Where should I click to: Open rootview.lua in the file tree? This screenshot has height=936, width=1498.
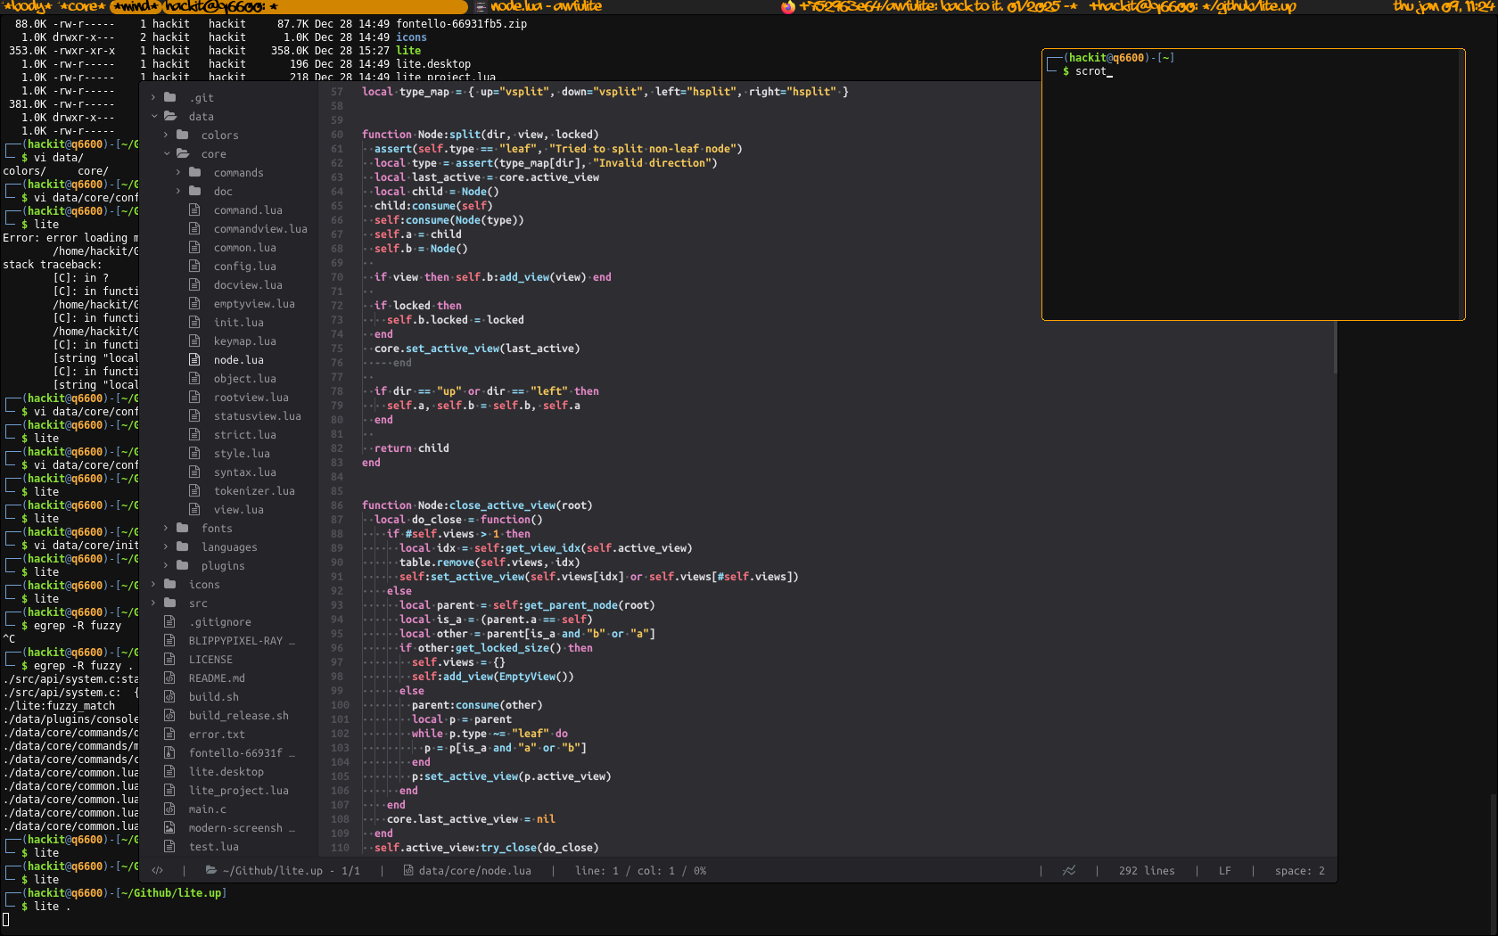pyautogui.click(x=251, y=398)
